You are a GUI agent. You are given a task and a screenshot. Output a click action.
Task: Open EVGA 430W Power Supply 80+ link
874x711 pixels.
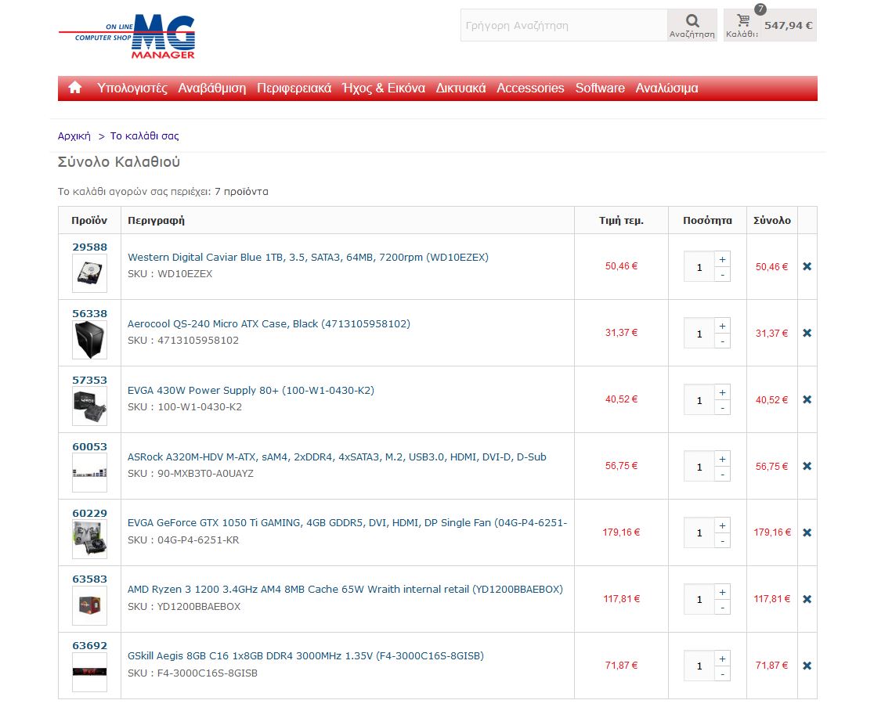click(251, 390)
